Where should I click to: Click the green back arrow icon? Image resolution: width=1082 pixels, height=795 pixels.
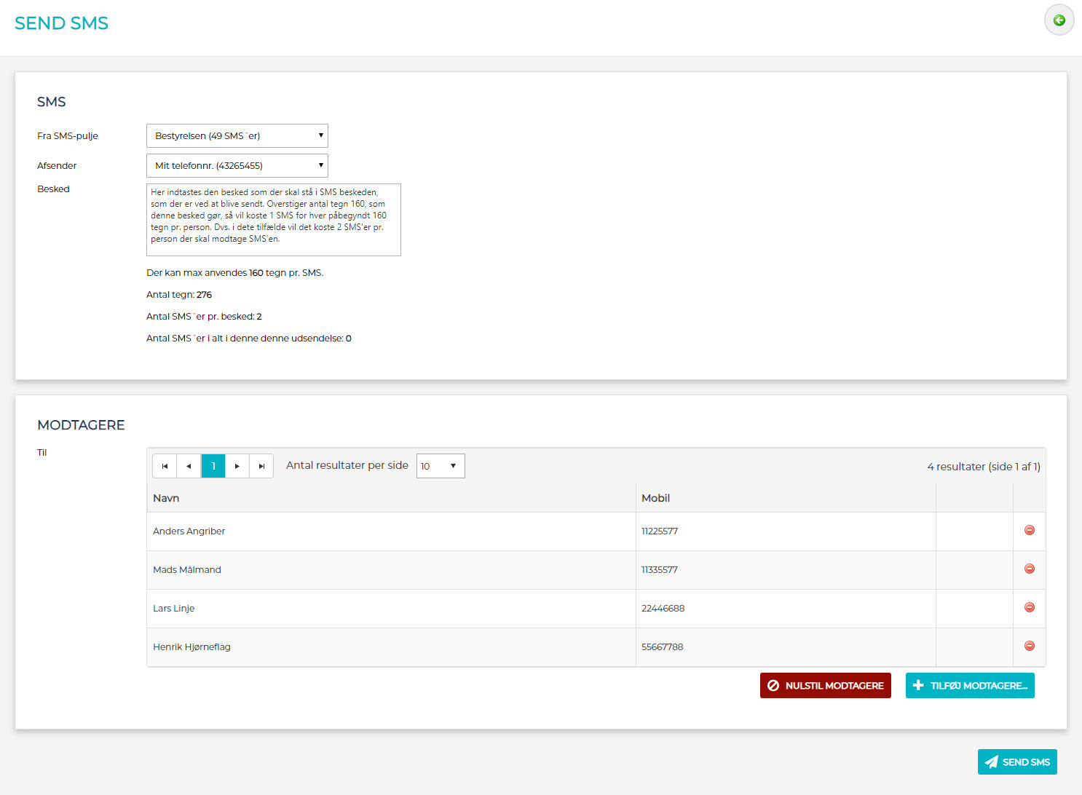(x=1059, y=20)
